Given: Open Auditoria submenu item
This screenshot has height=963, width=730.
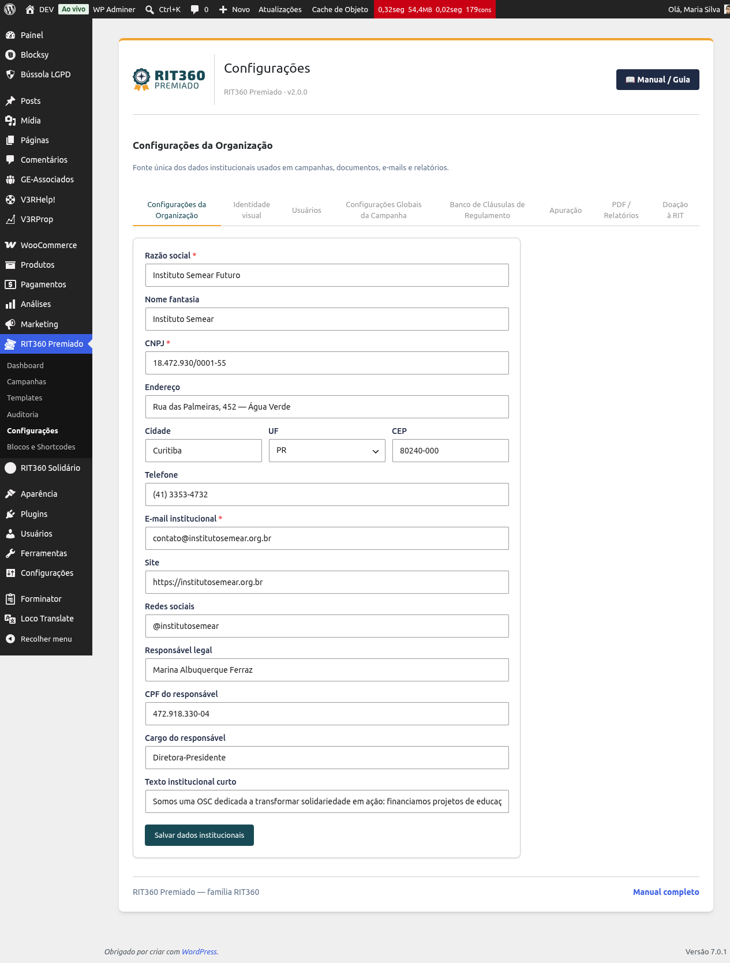Looking at the screenshot, I should click(23, 414).
